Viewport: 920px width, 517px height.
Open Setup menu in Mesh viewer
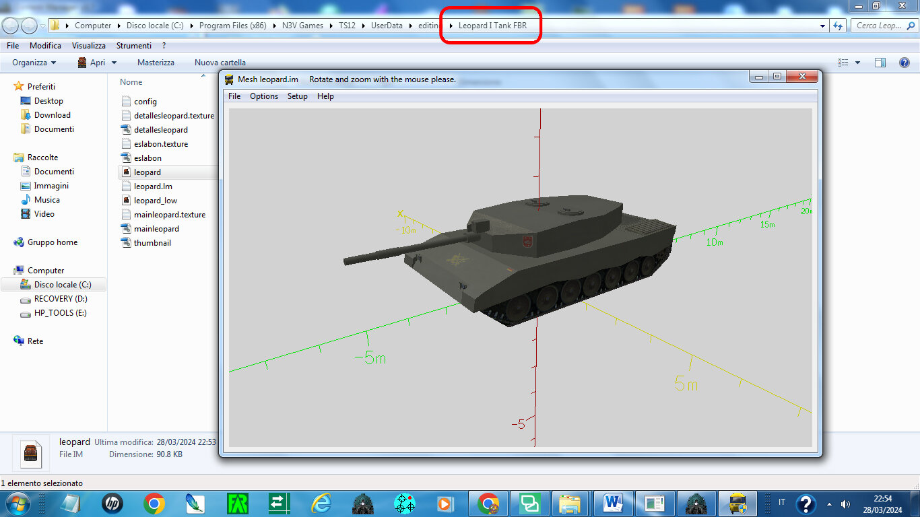click(297, 96)
